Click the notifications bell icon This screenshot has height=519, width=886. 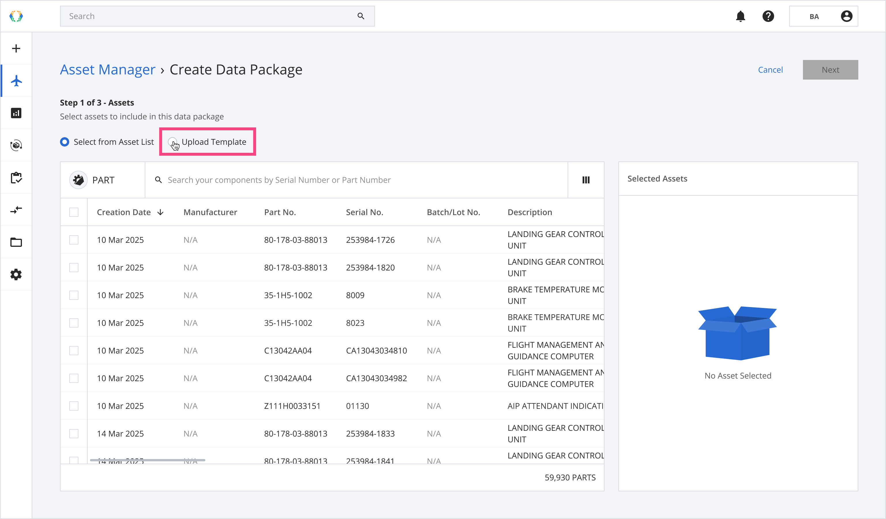[x=740, y=16]
